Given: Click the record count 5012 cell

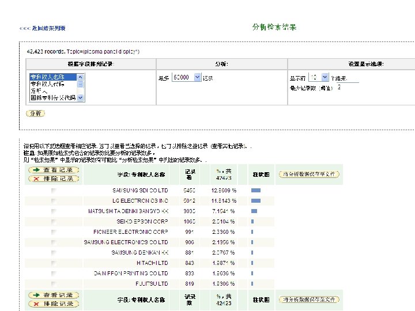Looking at the screenshot, I should click(x=190, y=201).
